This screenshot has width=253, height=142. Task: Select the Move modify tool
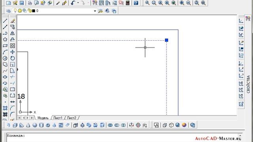click(x=13, y=52)
